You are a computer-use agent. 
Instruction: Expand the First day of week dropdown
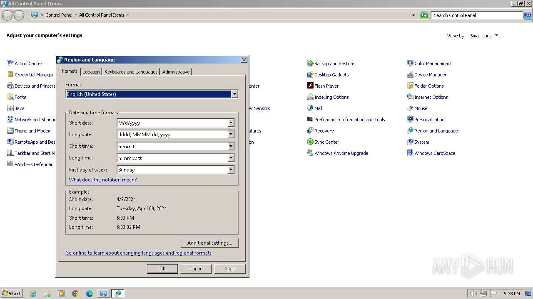(x=231, y=169)
